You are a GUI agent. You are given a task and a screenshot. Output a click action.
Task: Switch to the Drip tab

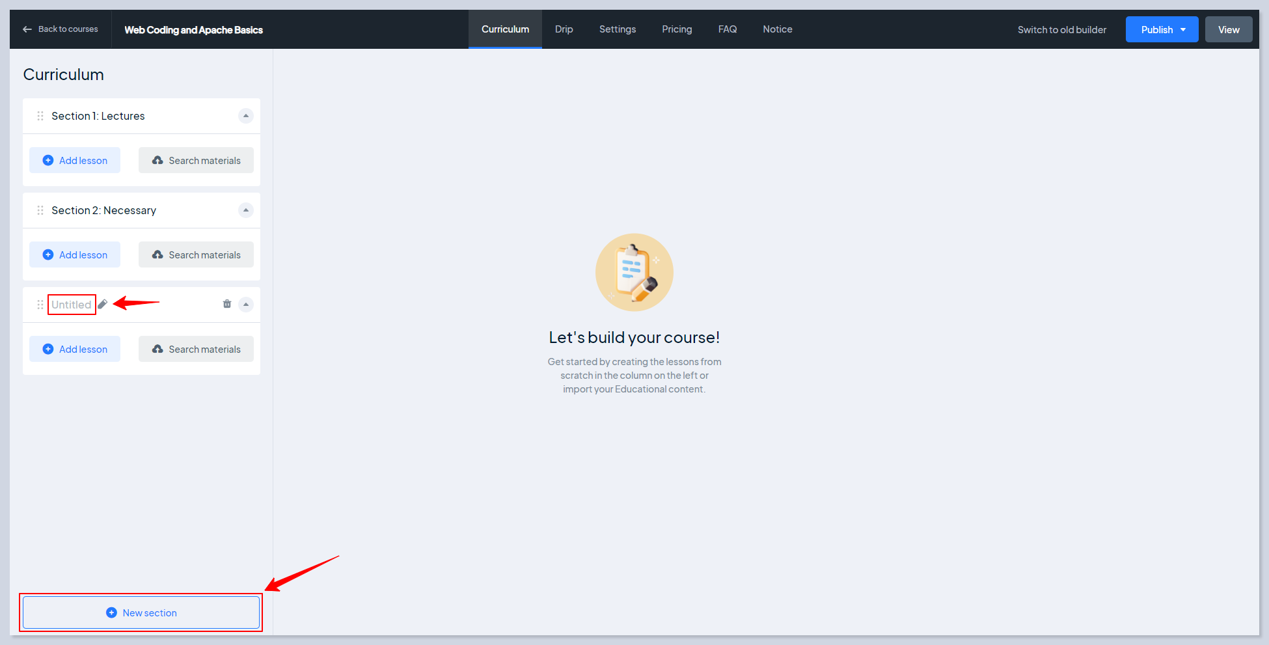pyautogui.click(x=564, y=29)
